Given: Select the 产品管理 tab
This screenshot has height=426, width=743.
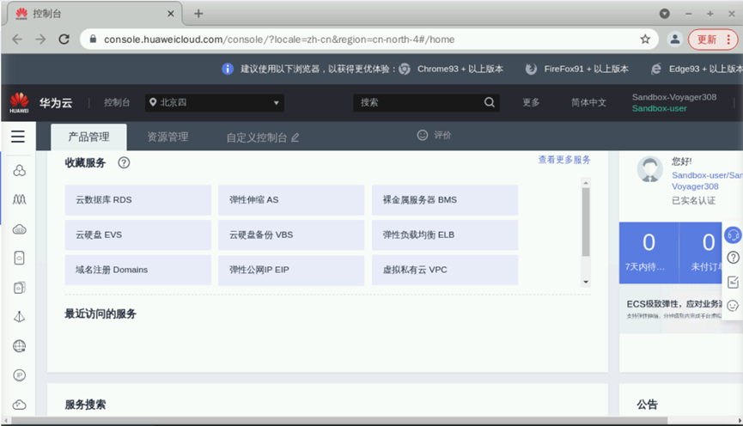Looking at the screenshot, I should (x=88, y=137).
